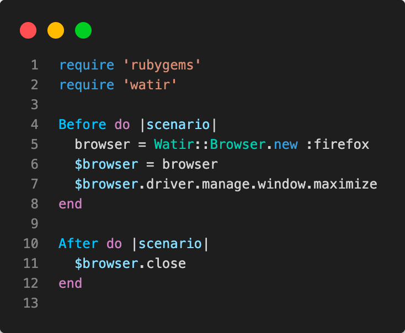Click the red close window dot
The image size is (405, 333).
click(28, 30)
